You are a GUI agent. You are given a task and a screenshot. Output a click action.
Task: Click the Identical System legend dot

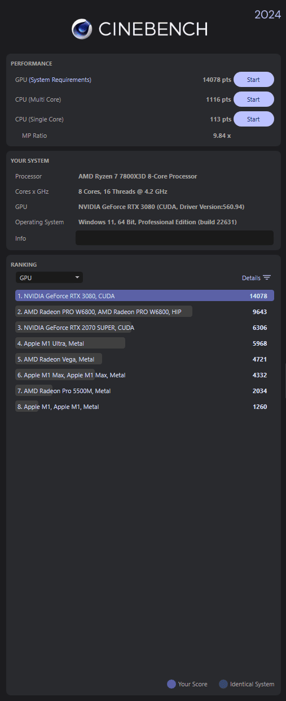tap(223, 684)
